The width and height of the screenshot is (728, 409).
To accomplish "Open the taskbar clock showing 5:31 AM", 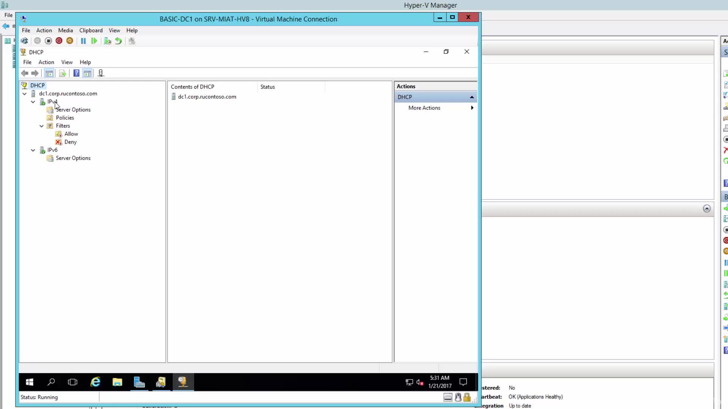I will (x=440, y=382).
